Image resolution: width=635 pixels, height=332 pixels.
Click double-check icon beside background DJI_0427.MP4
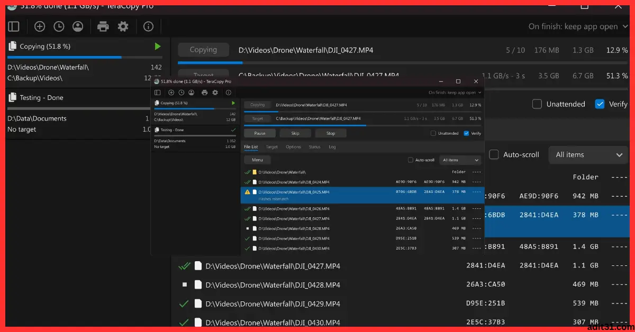click(x=184, y=266)
